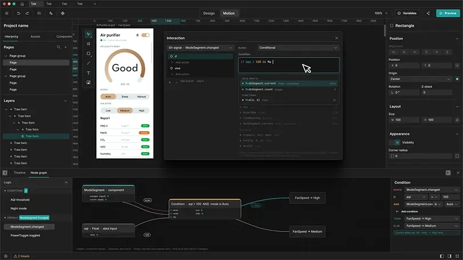Select ModeSegment.current suggestion
Screen dimensions: 463x260
(289, 83)
